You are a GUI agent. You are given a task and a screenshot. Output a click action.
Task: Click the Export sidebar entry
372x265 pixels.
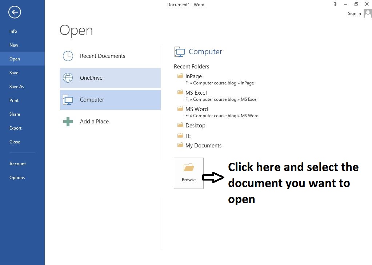15,128
